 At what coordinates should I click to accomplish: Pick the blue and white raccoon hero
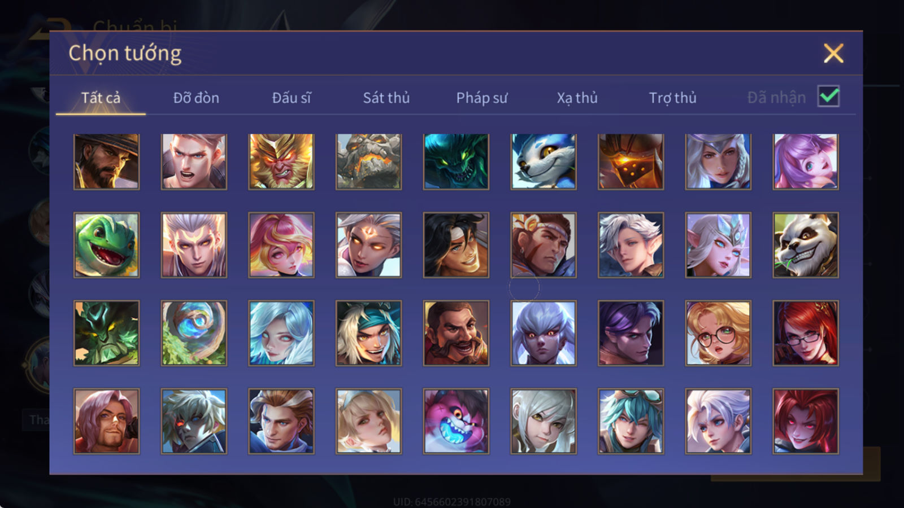pyautogui.click(x=544, y=161)
